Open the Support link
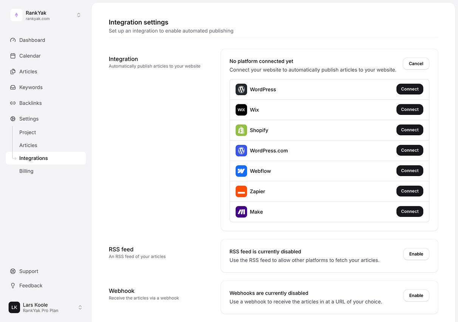The image size is (458, 322). point(29,271)
